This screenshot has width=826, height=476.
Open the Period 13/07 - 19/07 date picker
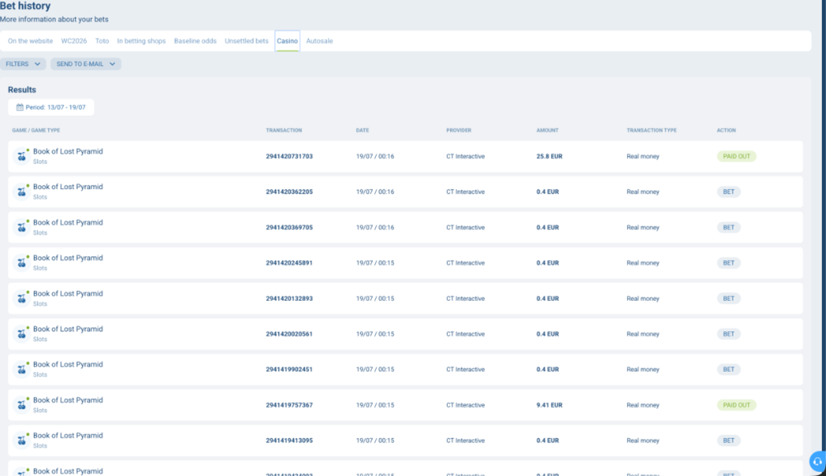[x=51, y=107]
